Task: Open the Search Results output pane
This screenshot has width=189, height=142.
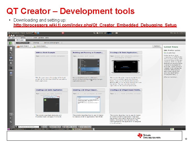Action: pyautogui.click(x=55, y=127)
